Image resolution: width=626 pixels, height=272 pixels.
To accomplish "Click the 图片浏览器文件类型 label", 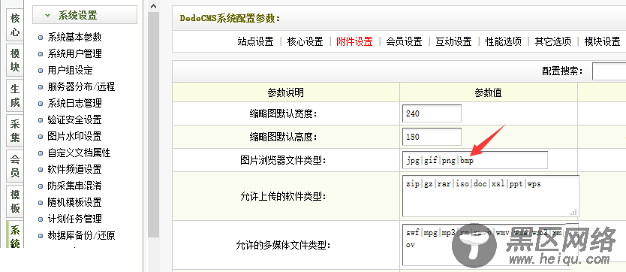I will point(284,161).
